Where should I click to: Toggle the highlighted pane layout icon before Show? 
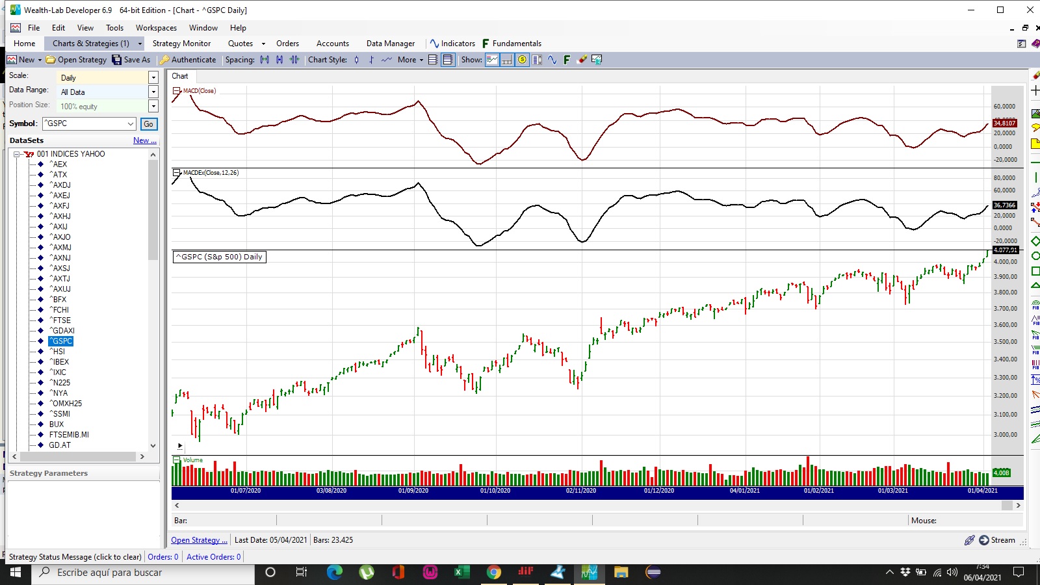pos(448,60)
